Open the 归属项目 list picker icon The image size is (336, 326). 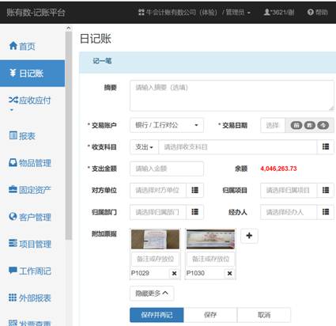tap(326, 190)
